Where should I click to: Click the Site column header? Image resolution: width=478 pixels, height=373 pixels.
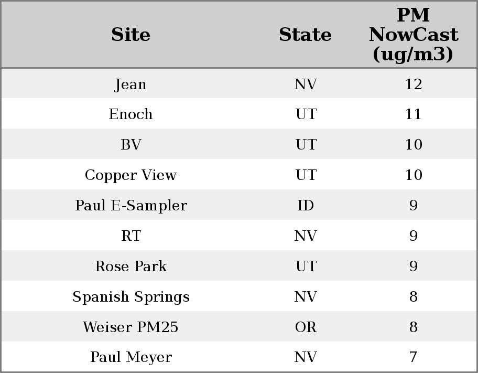(x=131, y=35)
